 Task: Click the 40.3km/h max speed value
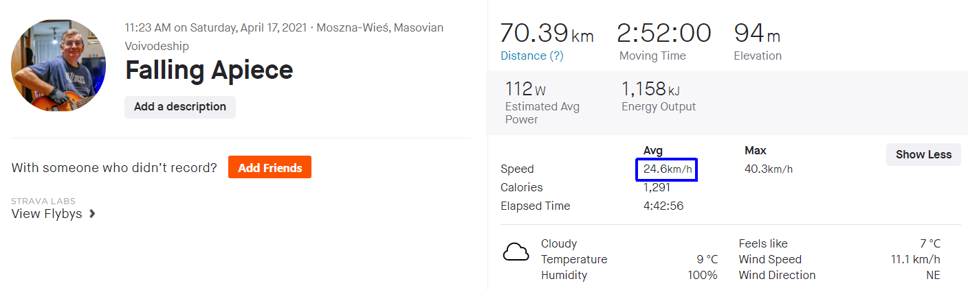tap(769, 169)
